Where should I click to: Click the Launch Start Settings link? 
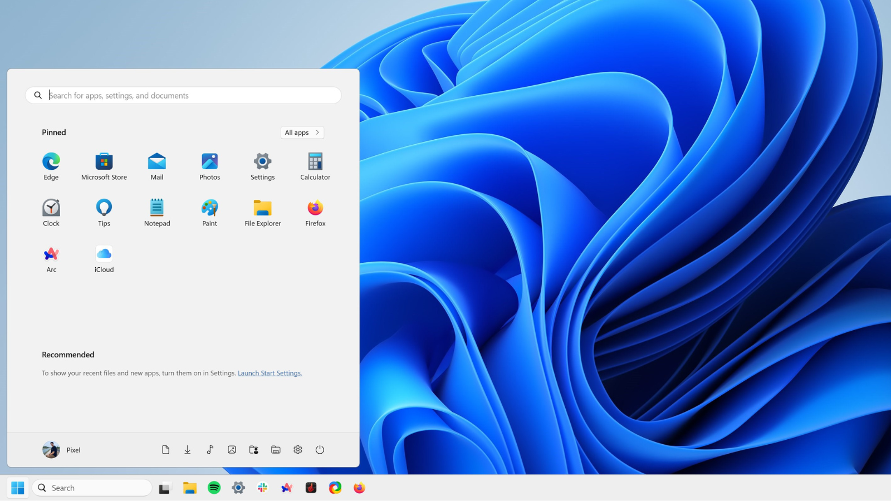270,373
